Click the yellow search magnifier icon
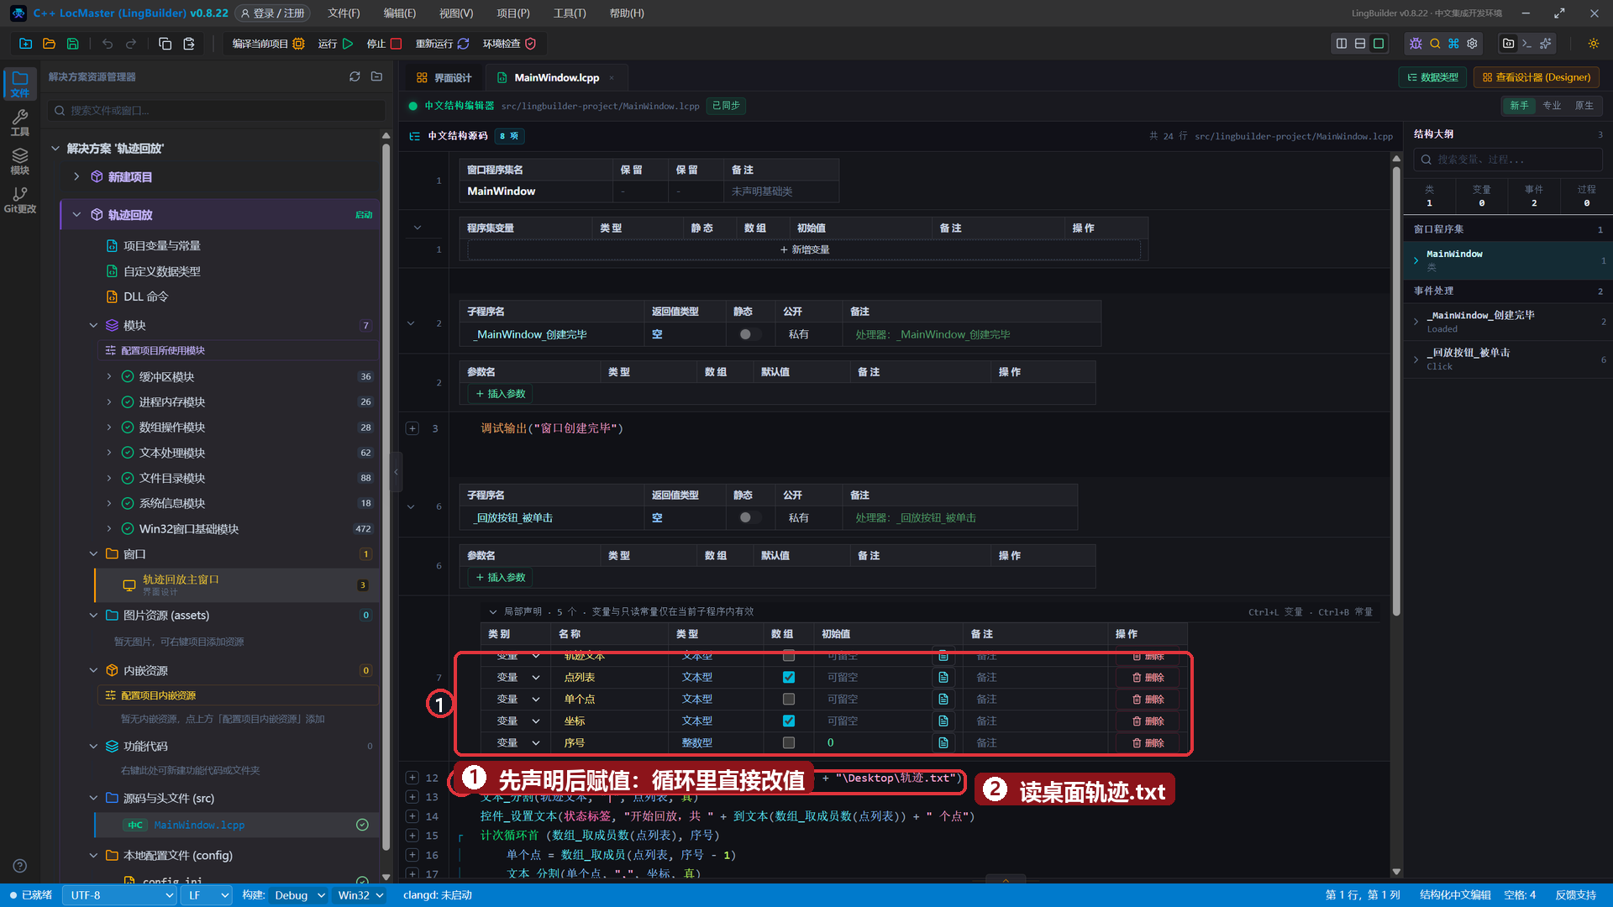 [1435, 44]
